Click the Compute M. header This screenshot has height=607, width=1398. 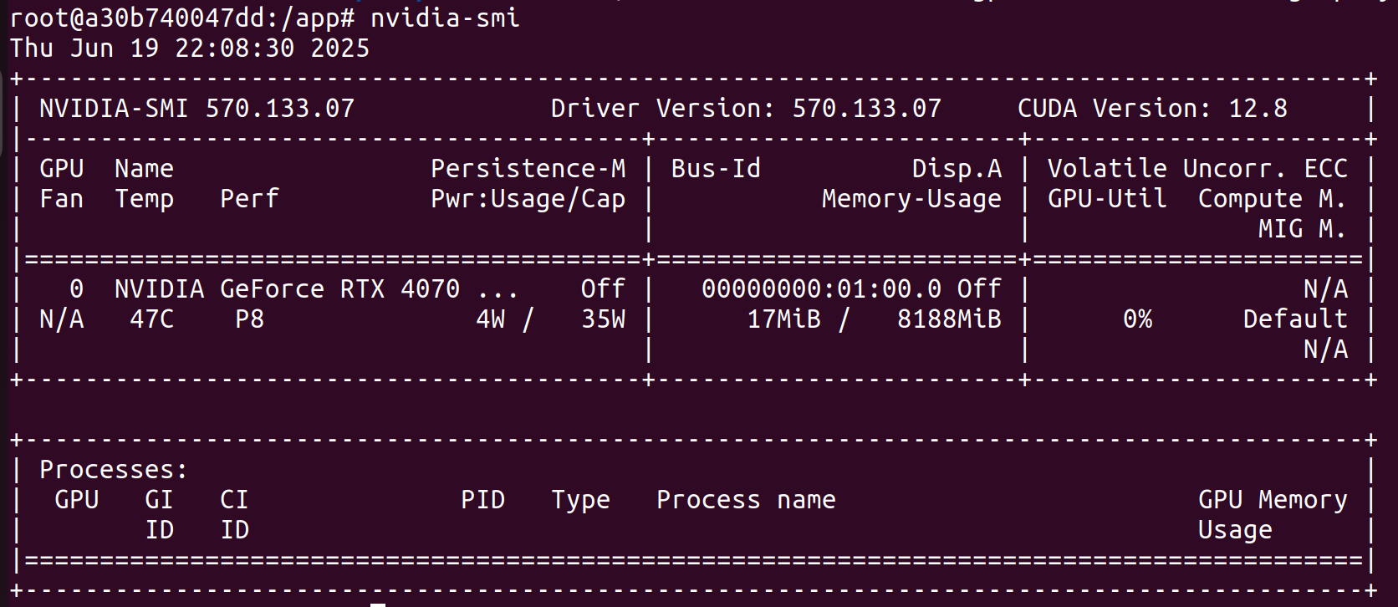tap(1272, 199)
